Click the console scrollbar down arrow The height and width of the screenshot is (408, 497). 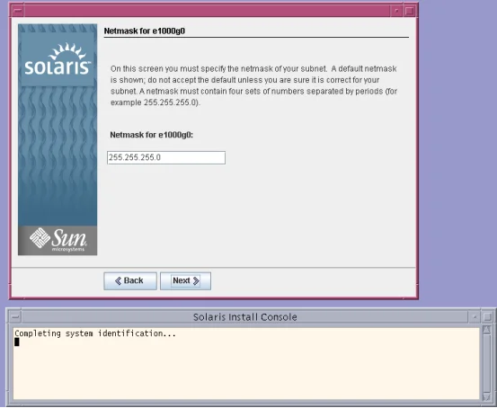coord(486,397)
